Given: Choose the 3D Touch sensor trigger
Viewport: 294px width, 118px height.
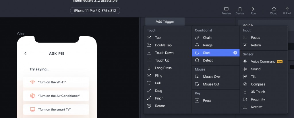Looking at the screenshot, I should tap(258, 92).
